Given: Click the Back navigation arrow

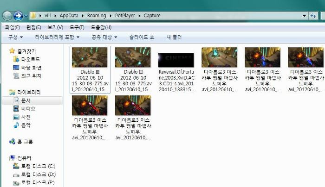Looking at the screenshot, I should pos(7,16).
